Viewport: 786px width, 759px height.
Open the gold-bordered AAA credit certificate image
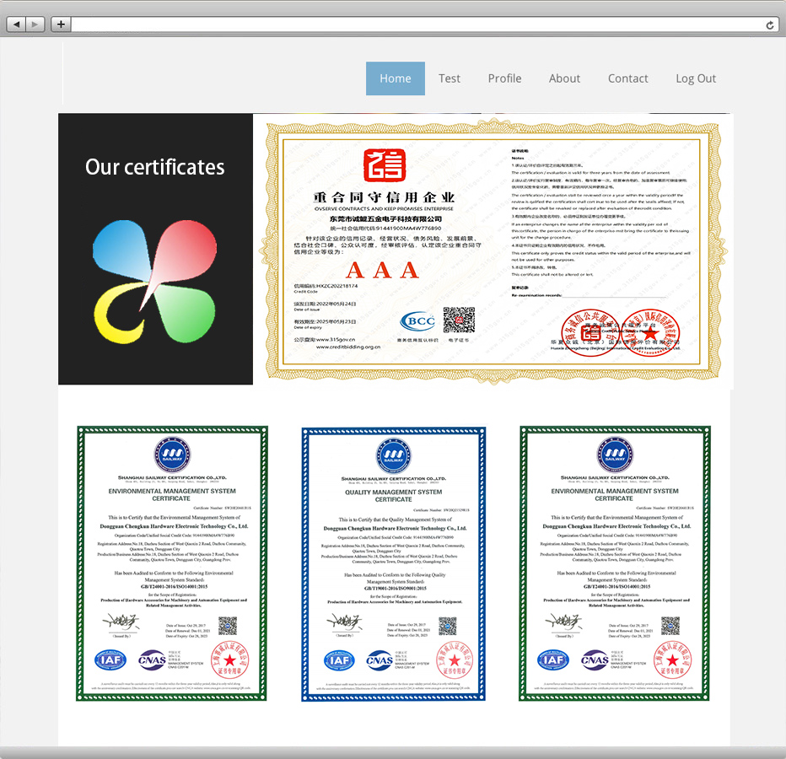(x=493, y=250)
